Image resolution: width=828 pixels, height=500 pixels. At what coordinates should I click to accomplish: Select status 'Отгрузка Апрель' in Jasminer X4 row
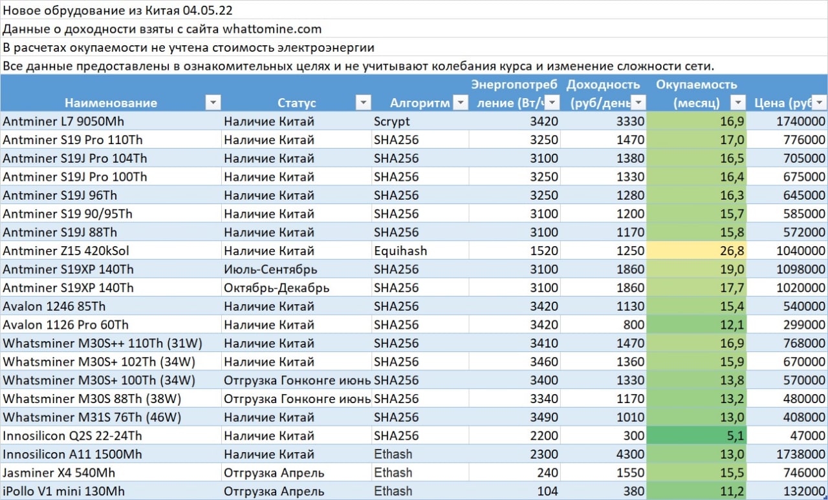pyautogui.click(x=296, y=473)
